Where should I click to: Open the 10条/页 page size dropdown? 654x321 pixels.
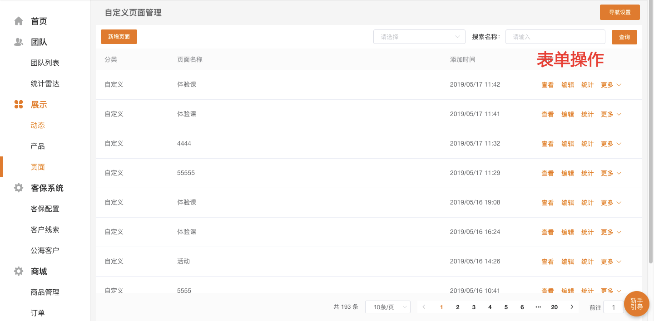click(387, 307)
